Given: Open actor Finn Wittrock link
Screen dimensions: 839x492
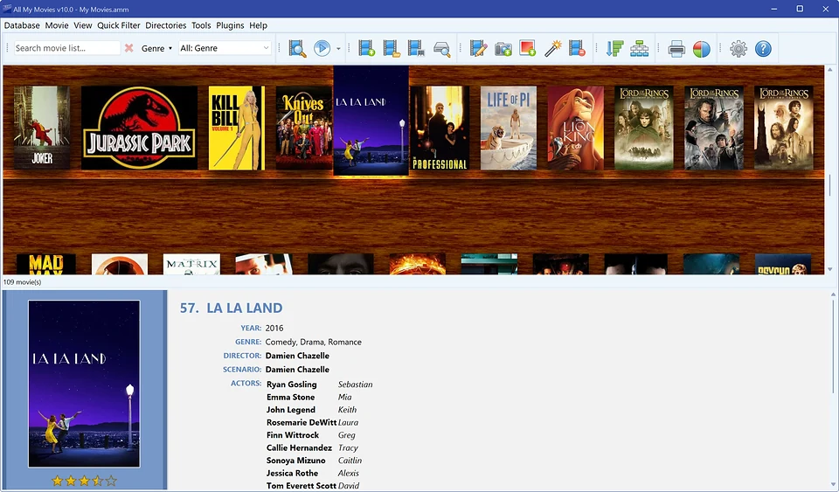Looking at the screenshot, I should (x=293, y=435).
